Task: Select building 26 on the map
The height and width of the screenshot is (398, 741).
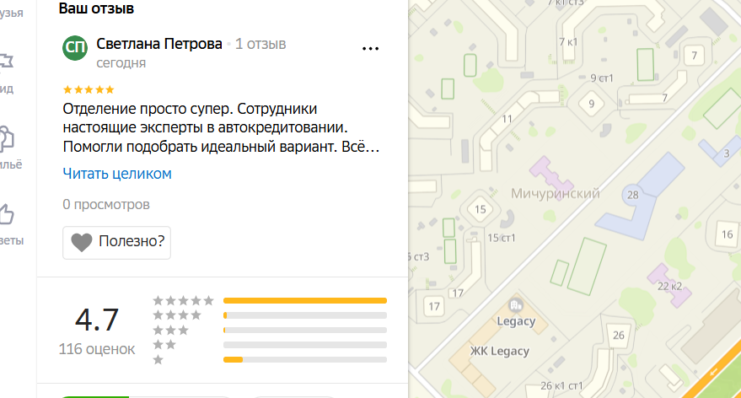Action: pyautogui.click(x=619, y=335)
